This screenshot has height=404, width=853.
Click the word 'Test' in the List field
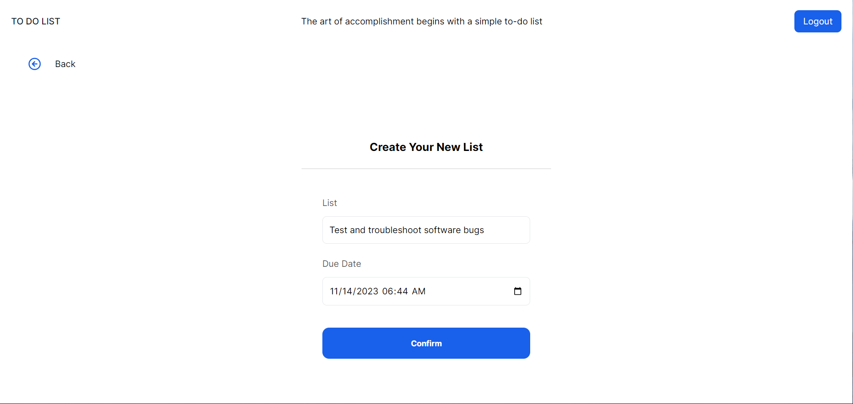point(338,230)
